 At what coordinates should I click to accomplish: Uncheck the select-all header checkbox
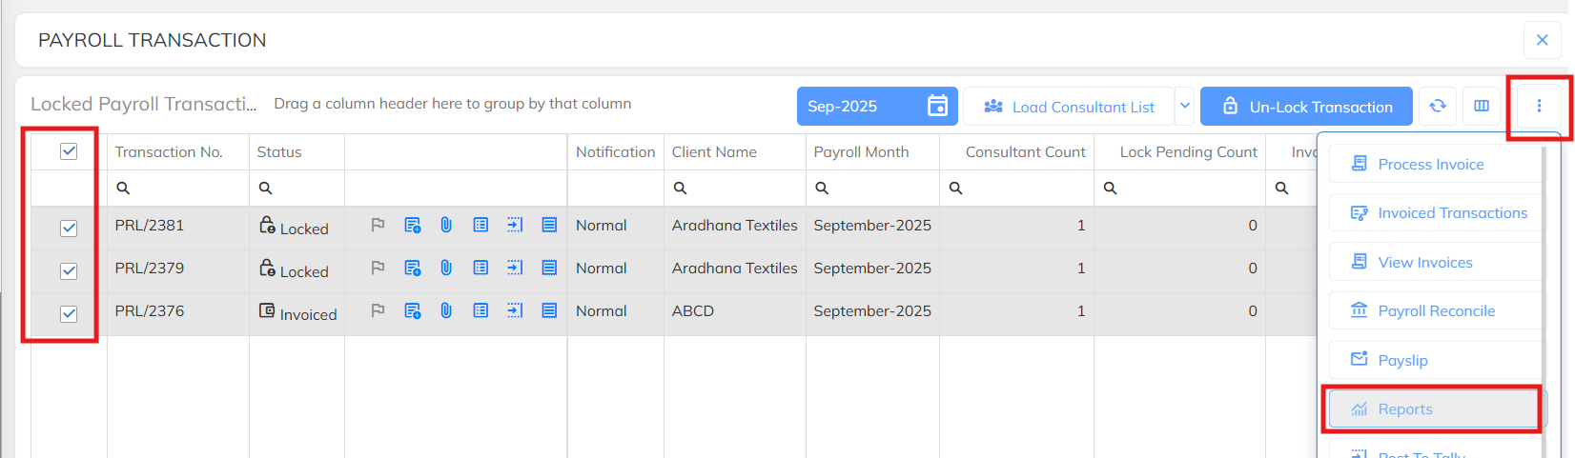(x=69, y=151)
